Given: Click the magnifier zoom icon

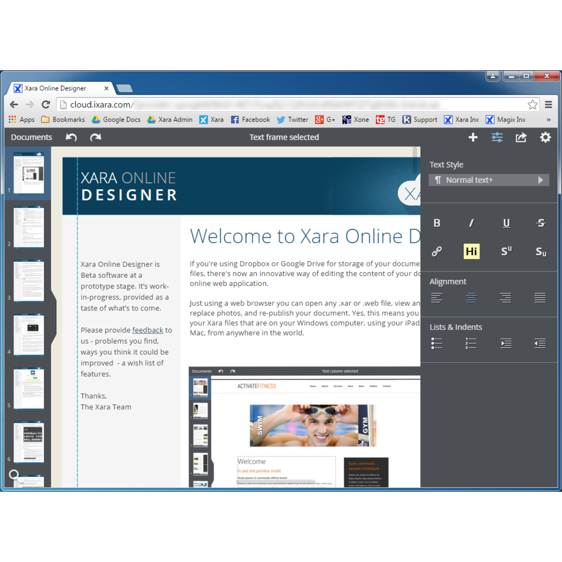Looking at the screenshot, I should [x=14, y=475].
